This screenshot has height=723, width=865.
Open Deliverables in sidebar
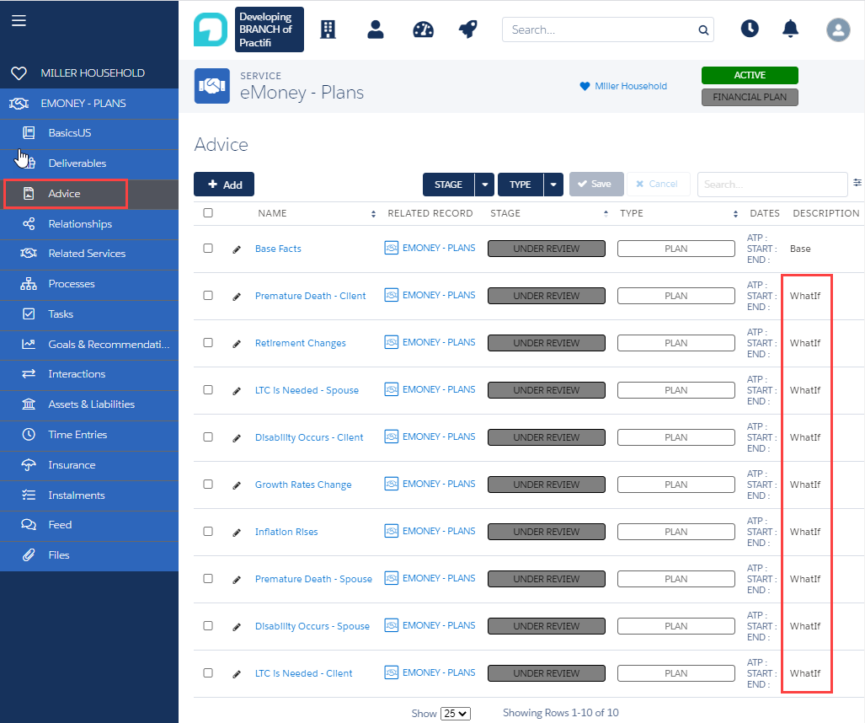click(x=89, y=163)
